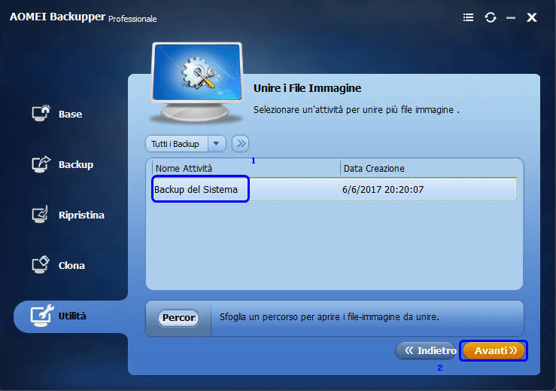This screenshot has width=556, height=391.
Task: Click the double-chevron button beside Tutti i Backup
Action: [x=241, y=143]
